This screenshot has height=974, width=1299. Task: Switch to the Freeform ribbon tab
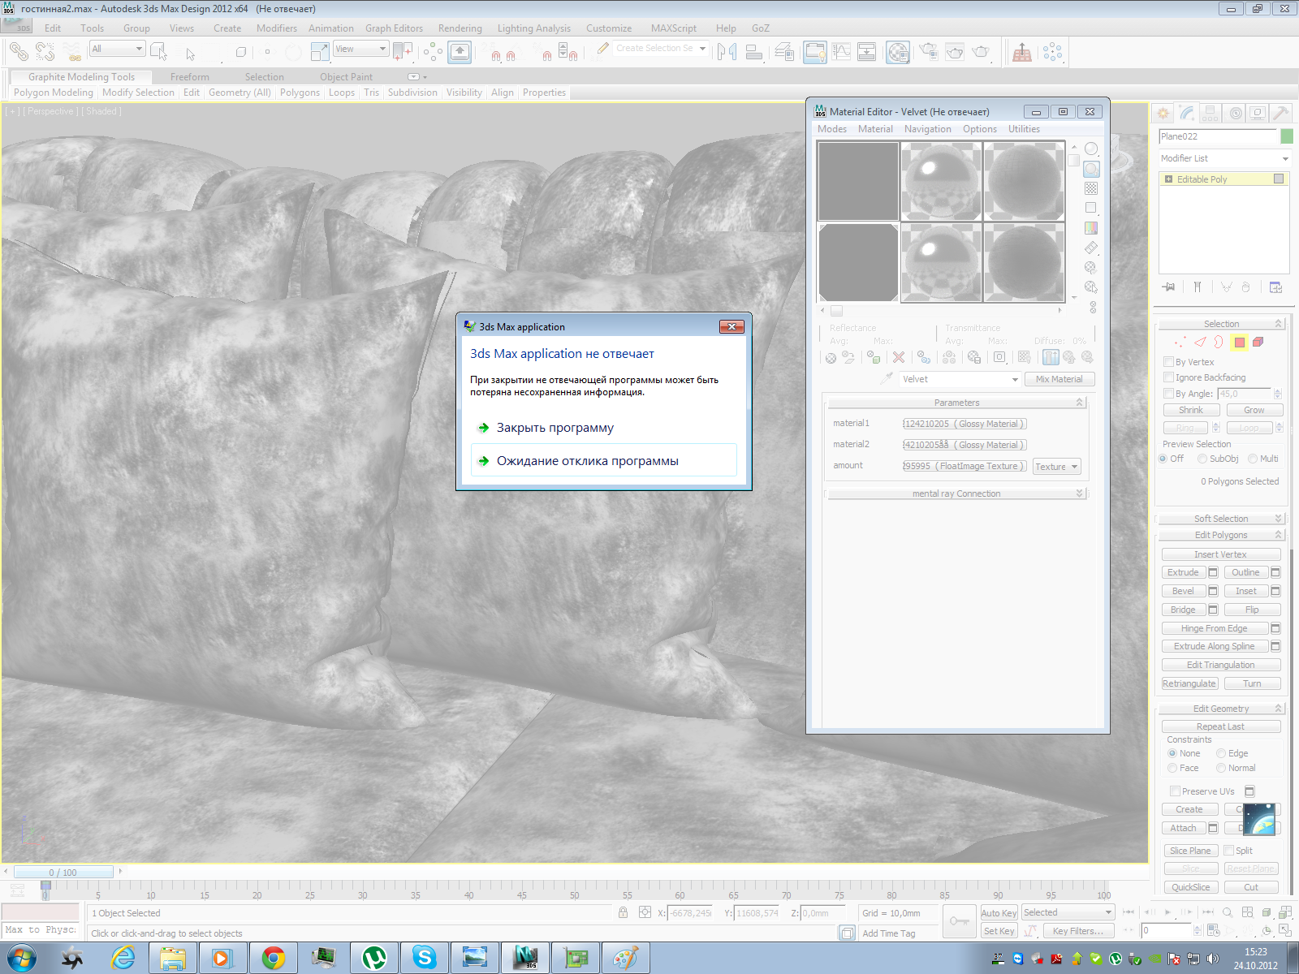189,77
